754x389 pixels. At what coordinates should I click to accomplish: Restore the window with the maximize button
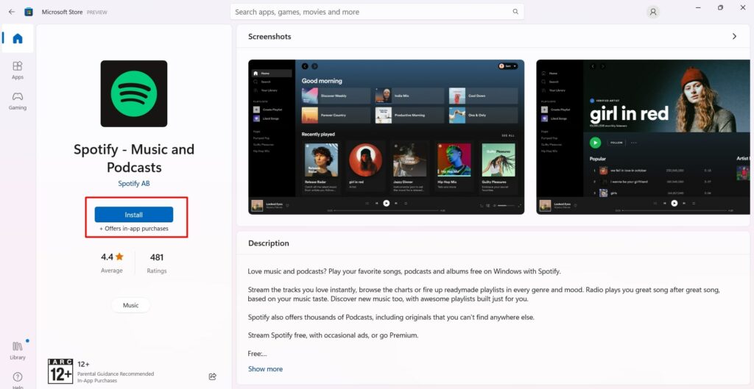pos(720,7)
